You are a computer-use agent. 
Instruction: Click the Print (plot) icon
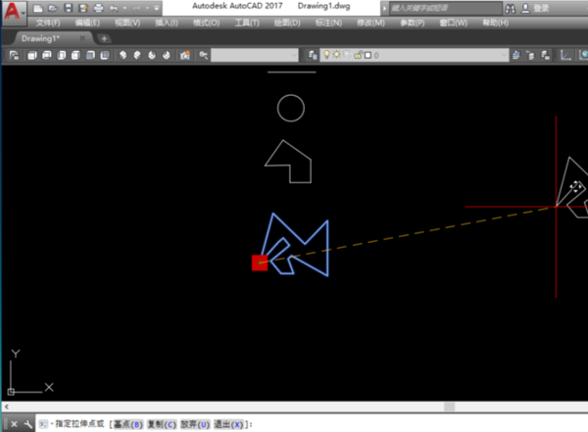pyautogui.click(x=97, y=8)
